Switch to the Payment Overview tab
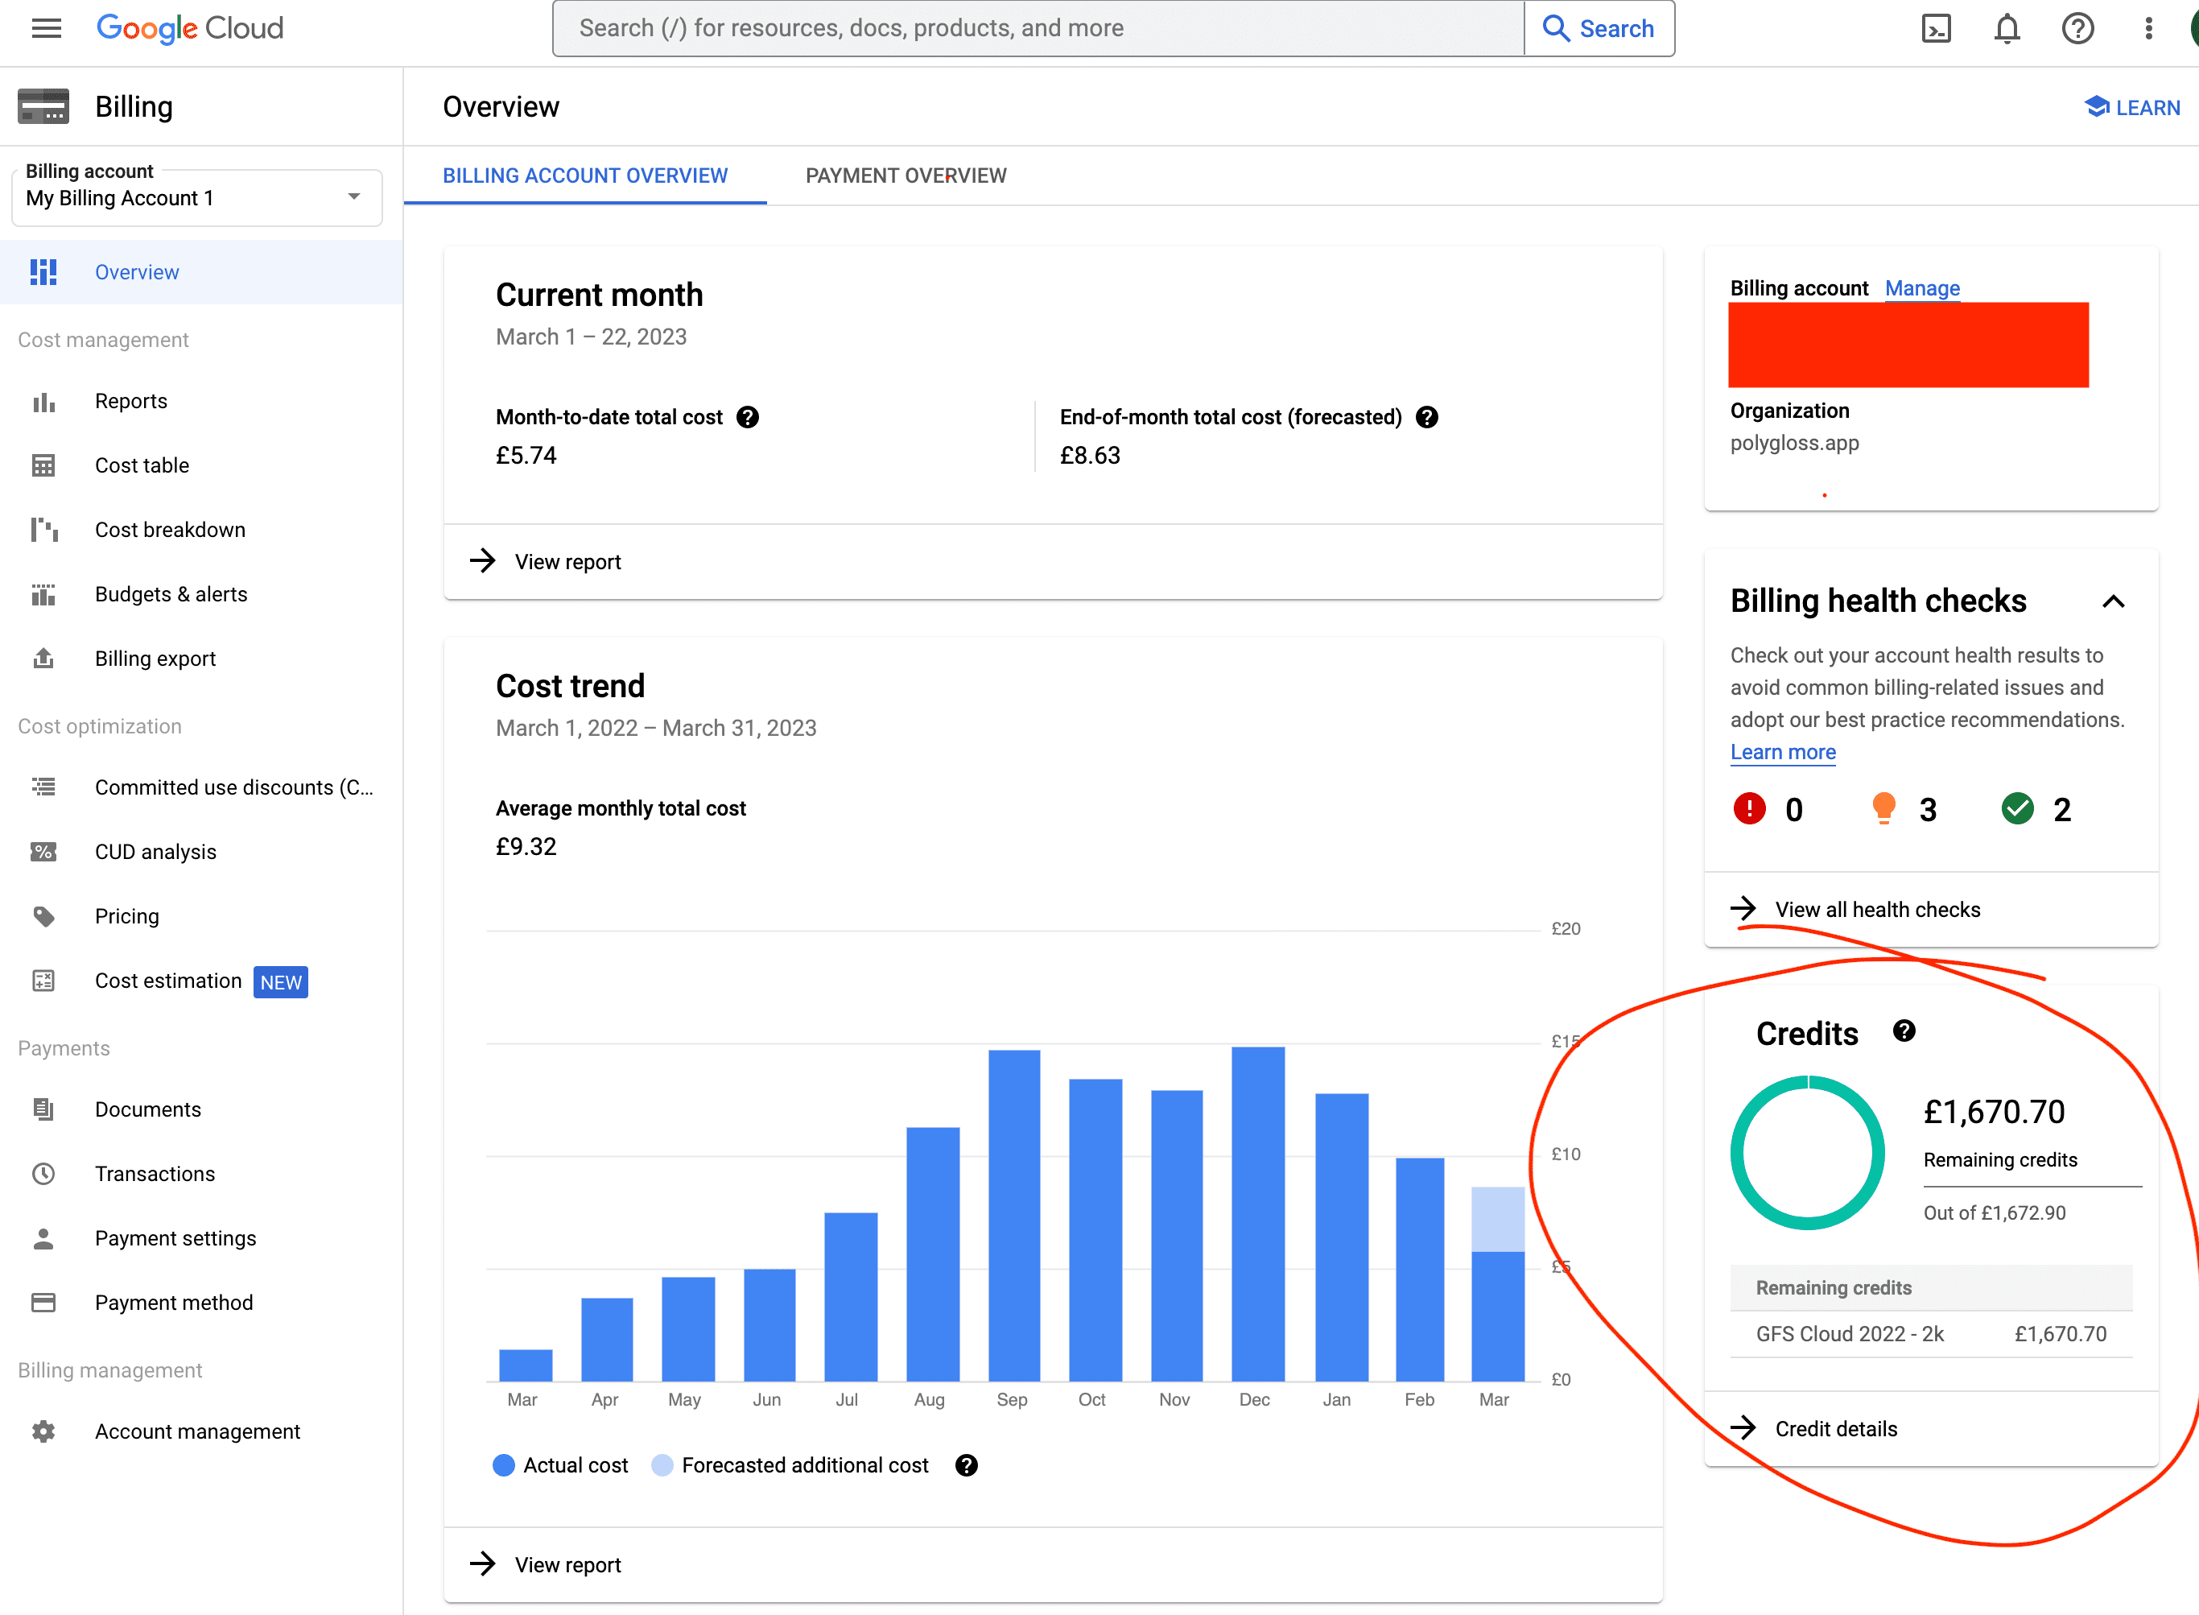2199x1615 pixels. pos(905,176)
